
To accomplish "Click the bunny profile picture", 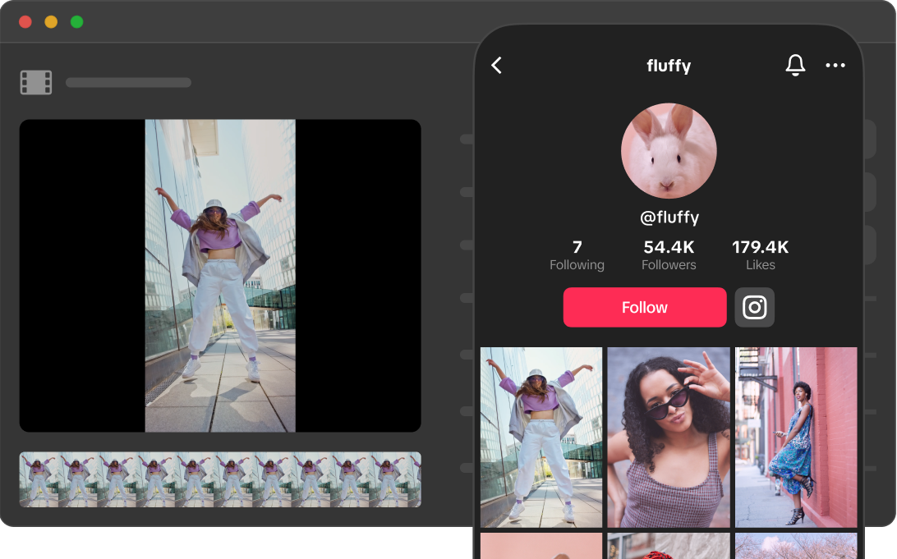I will coord(669,151).
